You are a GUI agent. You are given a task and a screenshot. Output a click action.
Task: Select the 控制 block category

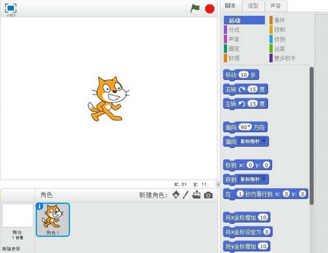coord(279,30)
